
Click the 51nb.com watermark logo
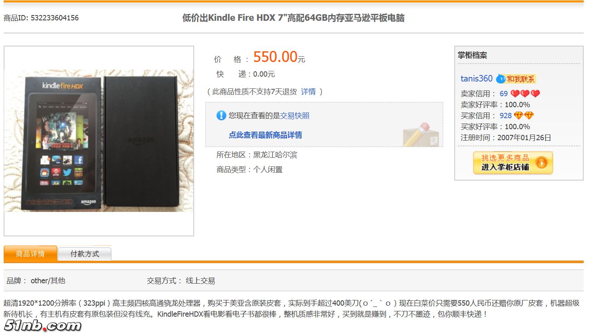pos(43,326)
